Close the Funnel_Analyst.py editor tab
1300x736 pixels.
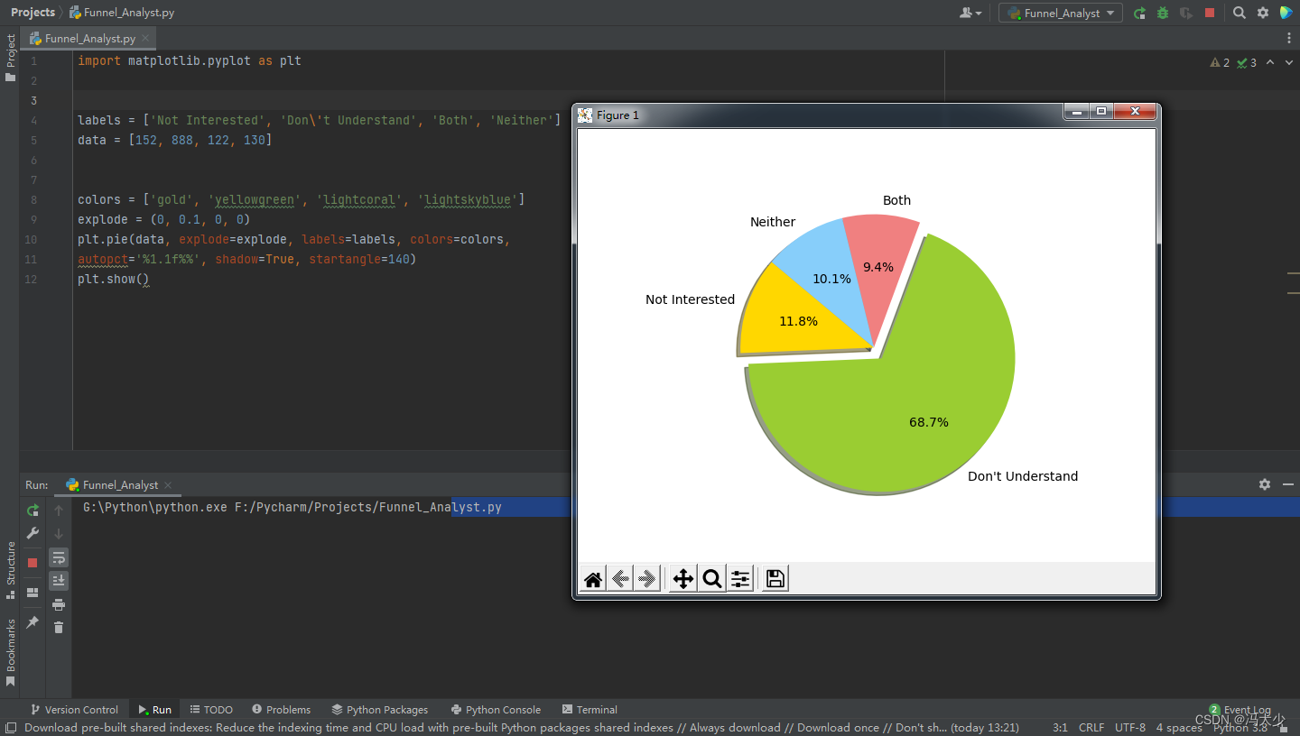click(145, 39)
